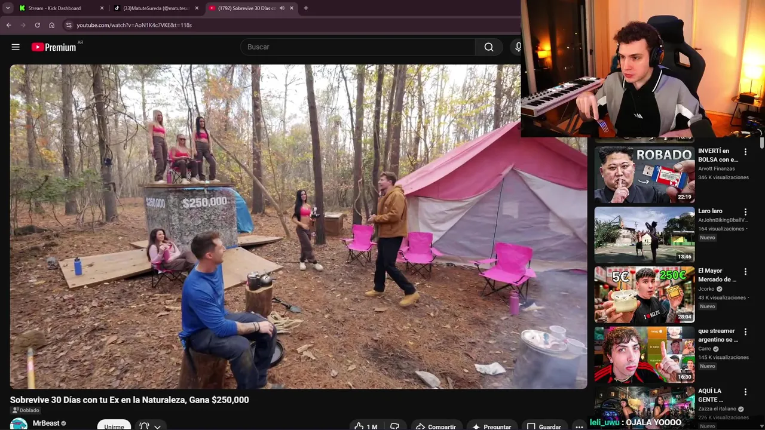
Task: Close the MatuteSureda TikTok tab
Action: pyautogui.click(x=197, y=8)
